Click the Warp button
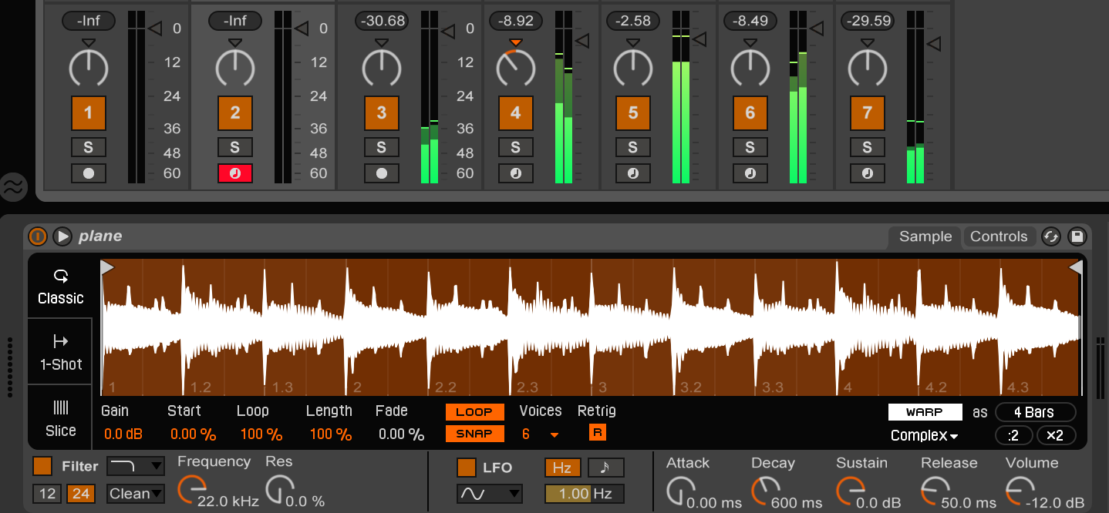The image size is (1109, 513). [925, 411]
